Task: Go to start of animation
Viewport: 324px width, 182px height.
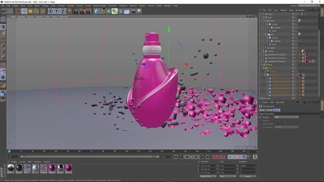Action: (x=176, y=157)
